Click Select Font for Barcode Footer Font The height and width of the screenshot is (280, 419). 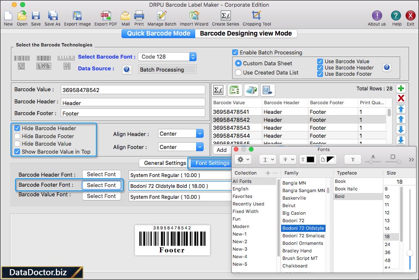click(101, 185)
